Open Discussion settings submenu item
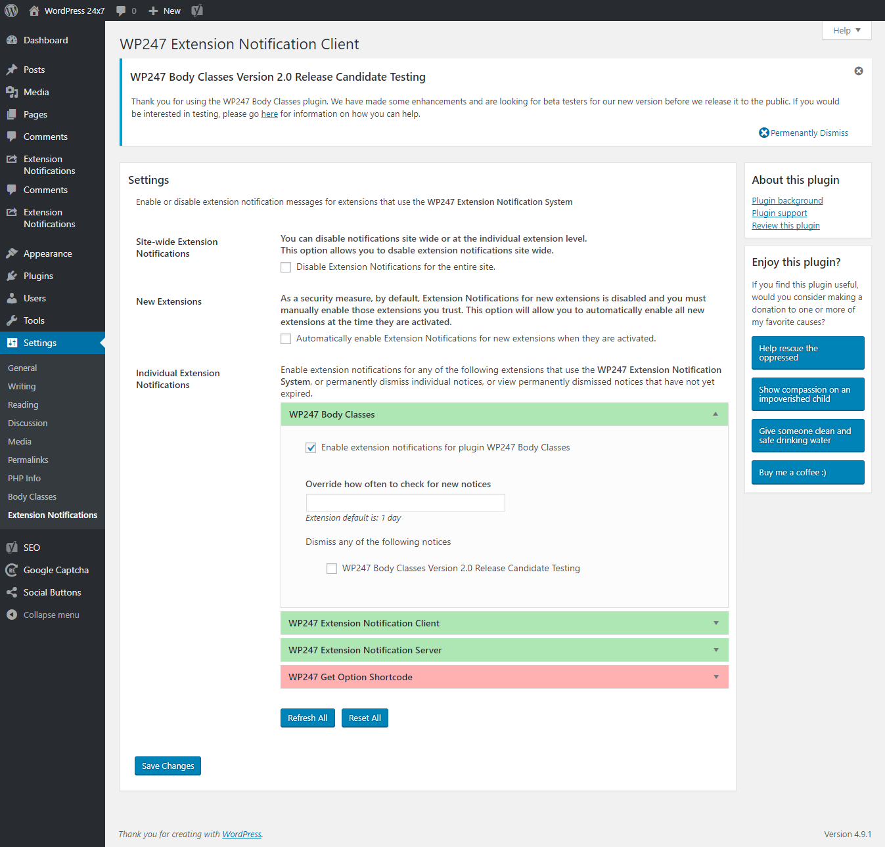This screenshot has height=847, width=885. [28, 423]
